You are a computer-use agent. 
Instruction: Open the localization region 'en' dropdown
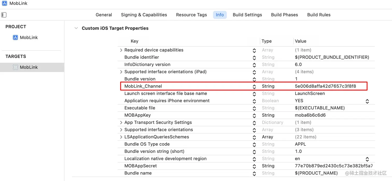[367, 159]
